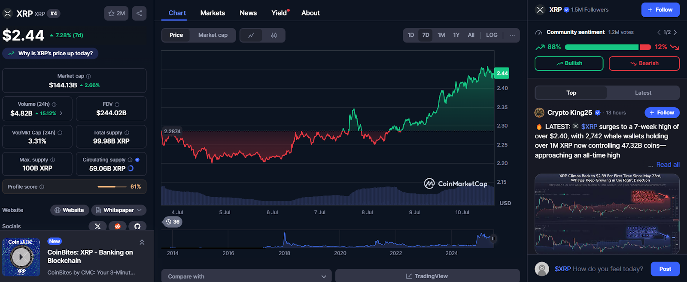Follow XRP in the top header
The image size is (687, 282).
660,10
